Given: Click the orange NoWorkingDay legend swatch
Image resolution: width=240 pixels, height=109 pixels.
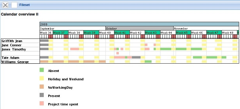Looking at the screenshot, I should (42, 87).
